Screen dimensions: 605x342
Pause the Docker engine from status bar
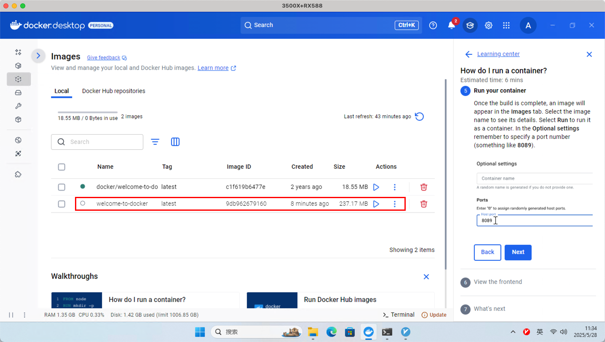tap(11, 315)
